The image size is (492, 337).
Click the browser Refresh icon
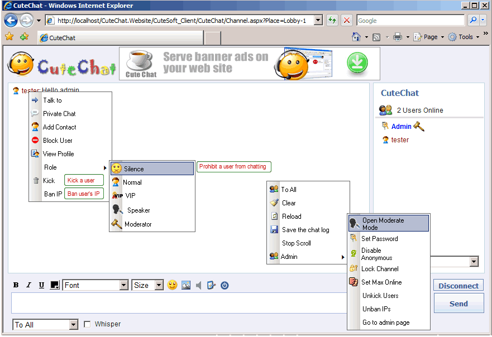(x=332, y=21)
